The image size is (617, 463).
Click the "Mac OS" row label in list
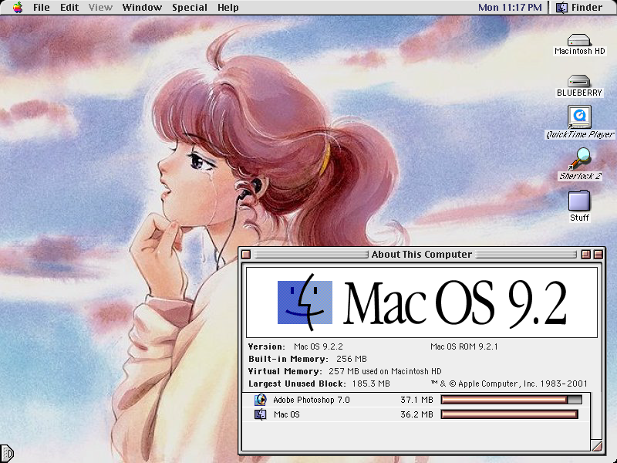pos(286,414)
